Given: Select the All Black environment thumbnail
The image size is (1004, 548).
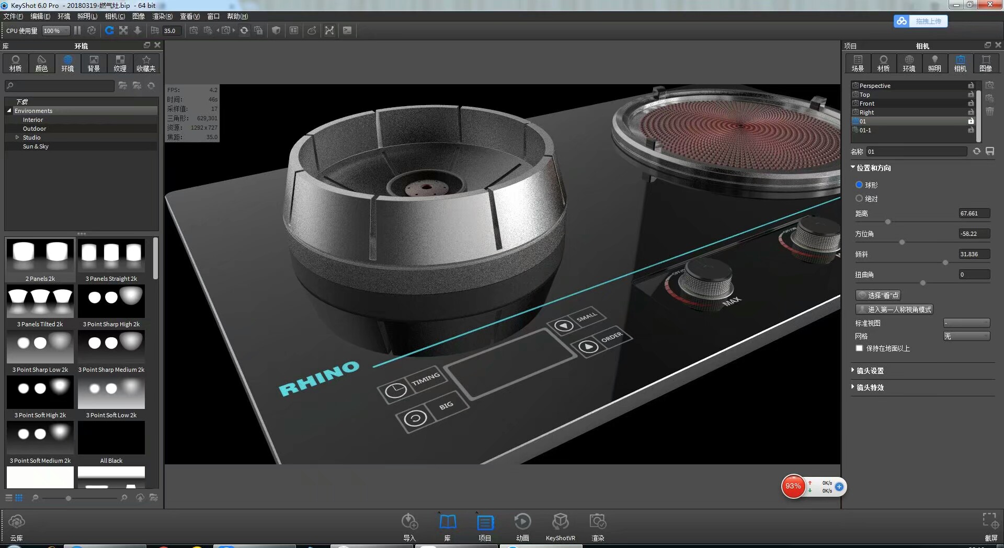Looking at the screenshot, I should click(111, 438).
